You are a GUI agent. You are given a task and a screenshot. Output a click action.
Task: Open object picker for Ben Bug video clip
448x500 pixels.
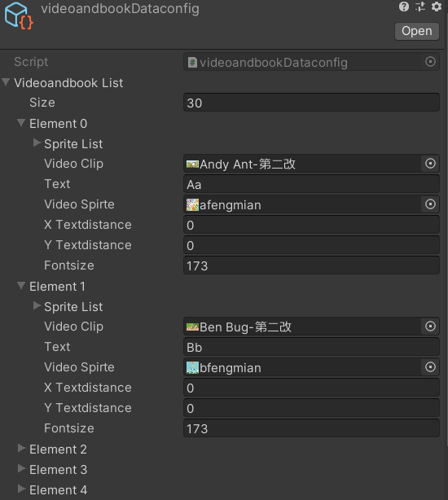[x=430, y=327]
